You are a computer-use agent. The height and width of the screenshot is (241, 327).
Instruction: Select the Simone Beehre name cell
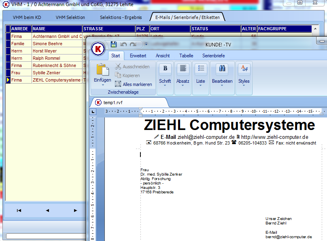pos(57,44)
